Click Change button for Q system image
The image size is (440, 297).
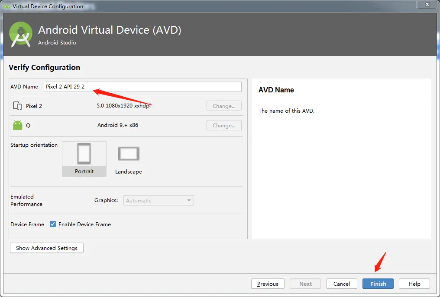[224, 125]
